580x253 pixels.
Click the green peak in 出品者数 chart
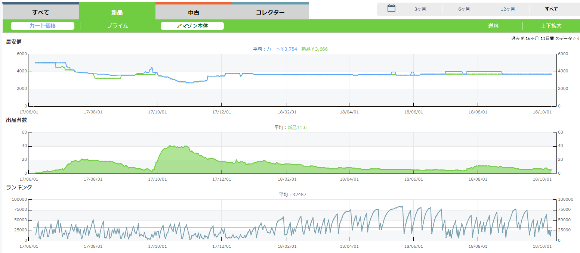(170, 146)
